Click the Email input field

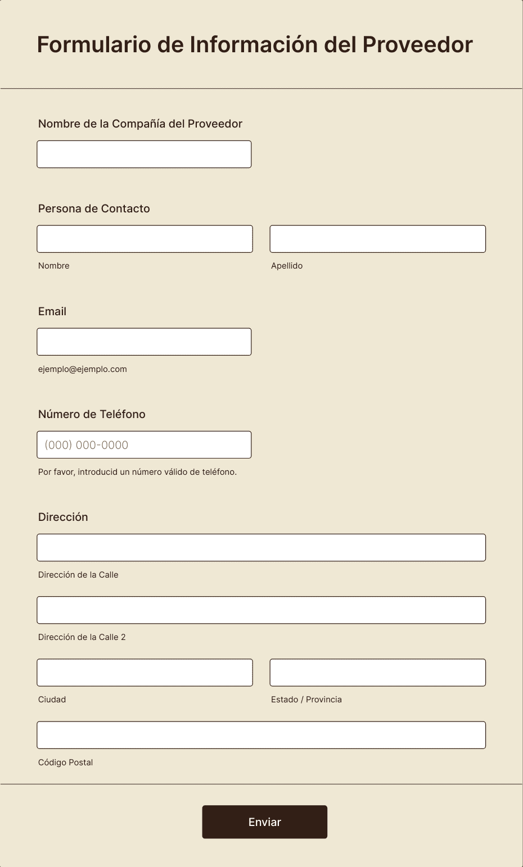[x=144, y=342]
